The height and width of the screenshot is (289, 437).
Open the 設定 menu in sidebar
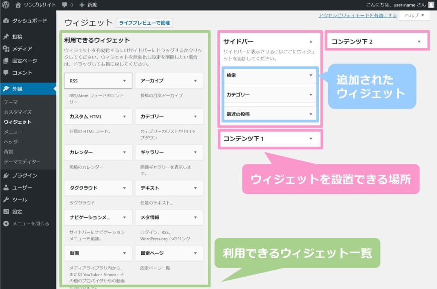pos(17,212)
